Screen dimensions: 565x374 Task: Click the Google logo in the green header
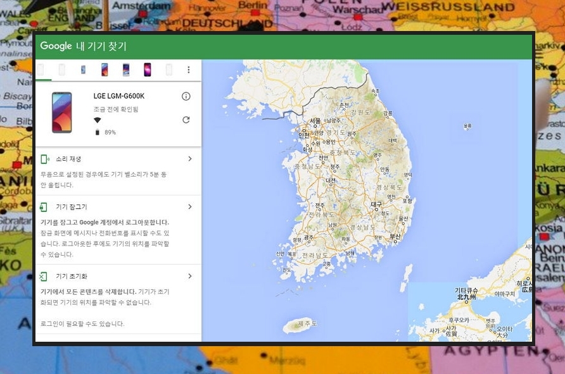[56, 46]
